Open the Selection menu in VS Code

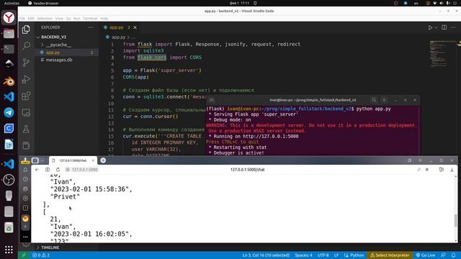coord(45,18)
